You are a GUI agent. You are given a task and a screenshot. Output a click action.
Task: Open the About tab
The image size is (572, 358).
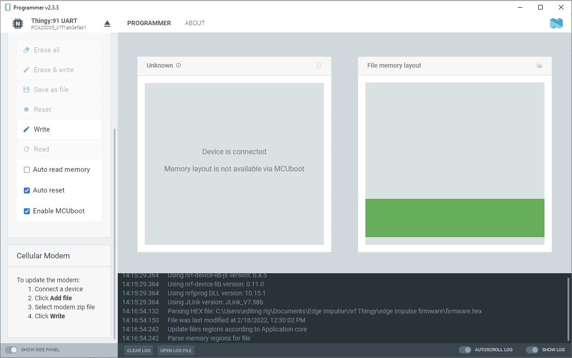(x=195, y=23)
